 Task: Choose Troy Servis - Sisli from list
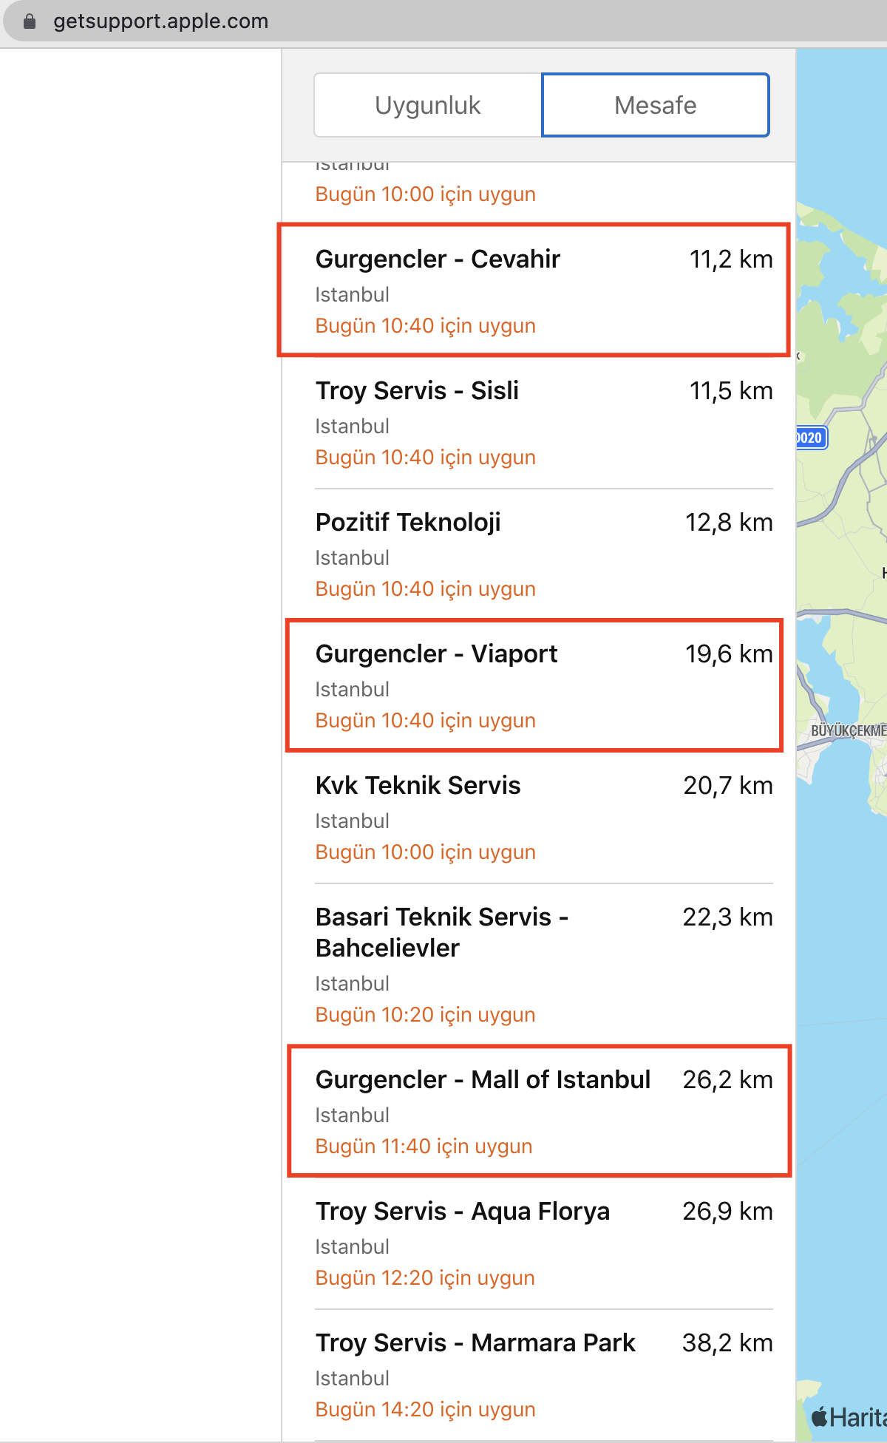coord(544,423)
